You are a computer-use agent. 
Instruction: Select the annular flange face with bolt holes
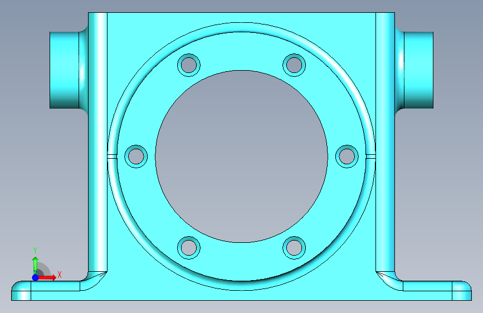pyautogui.click(x=242, y=51)
